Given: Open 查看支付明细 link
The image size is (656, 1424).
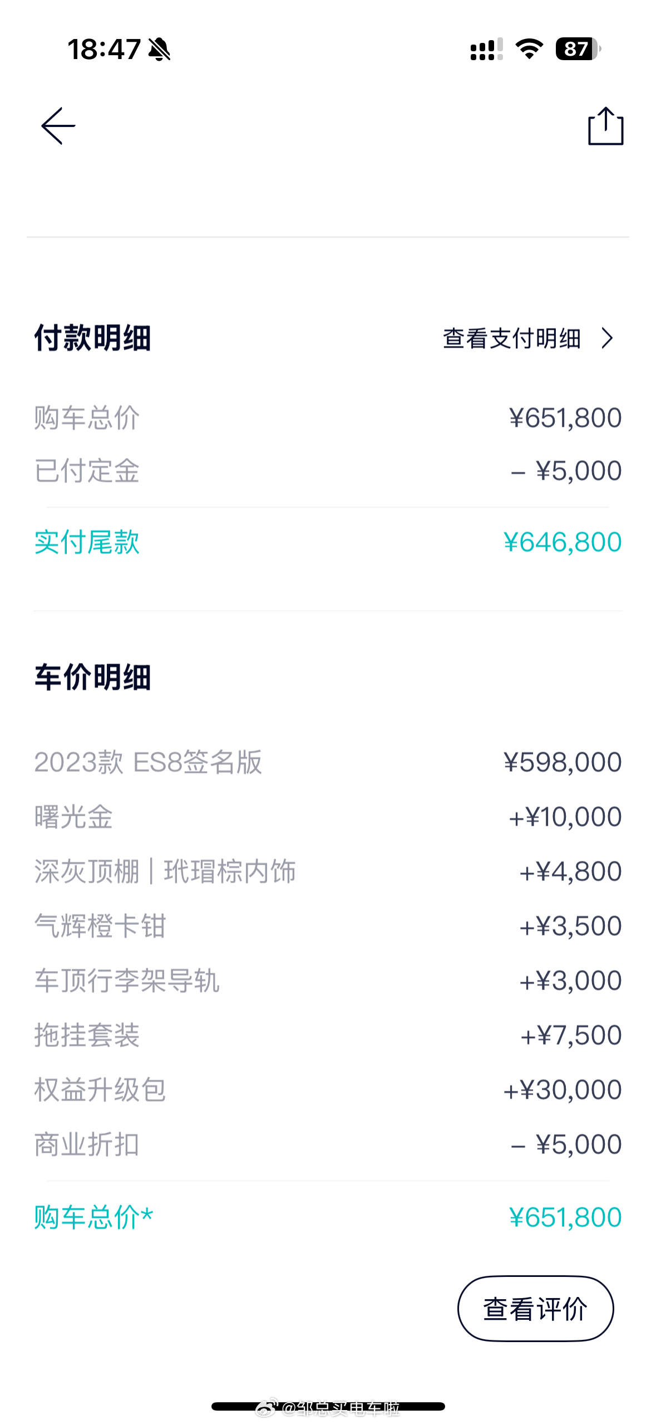Looking at the screenshot, I should [x=511, y=338].
